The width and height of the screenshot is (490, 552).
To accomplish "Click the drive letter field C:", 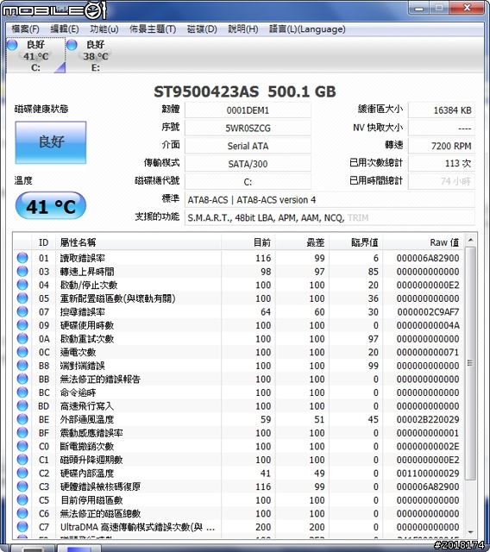I will (248, 182).
